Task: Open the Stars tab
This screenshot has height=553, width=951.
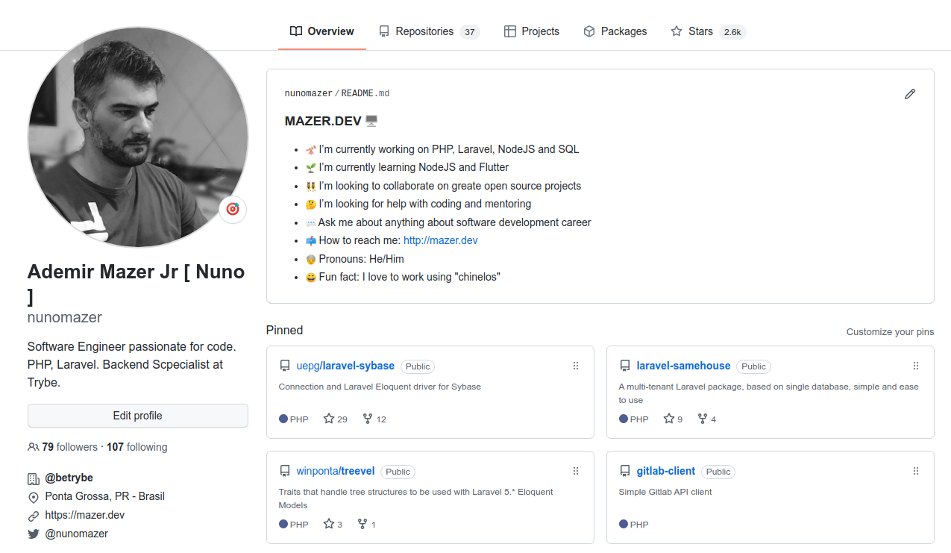Action: (708, 31)
